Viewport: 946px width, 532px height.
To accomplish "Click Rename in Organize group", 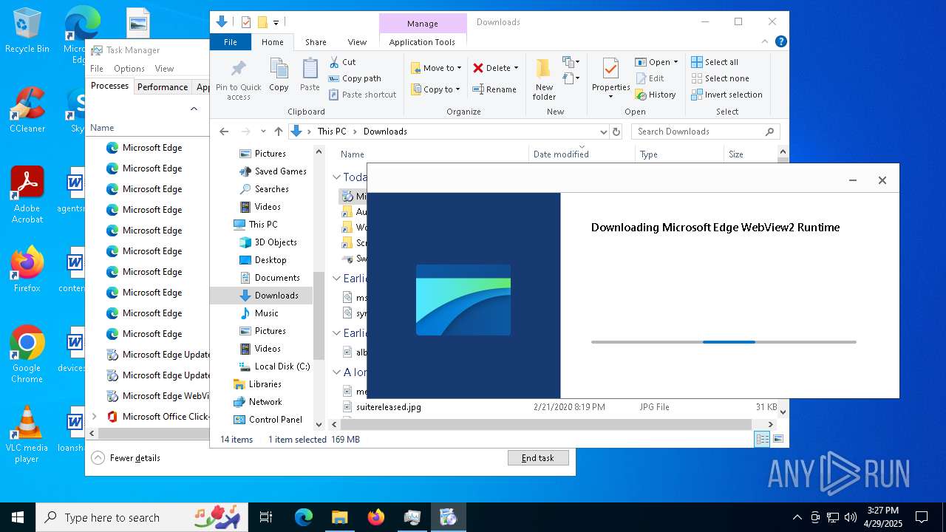I will tap(494, 89).
